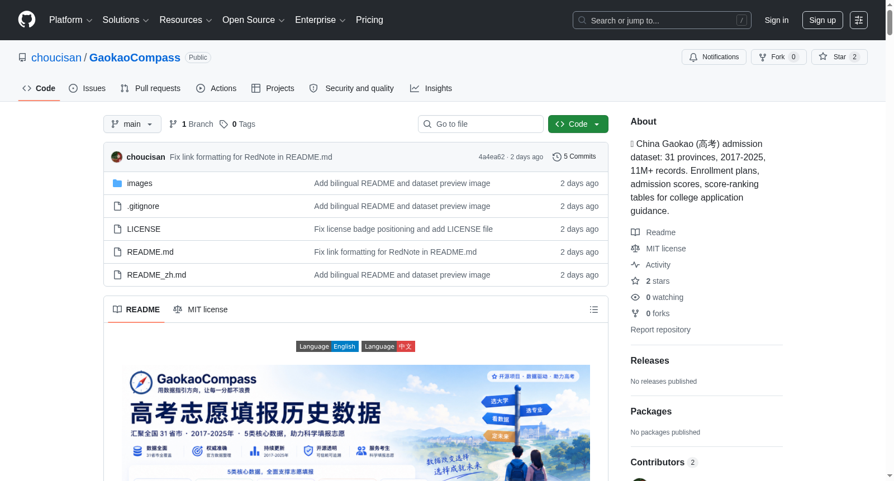This screenshot has width=894, height=481.
Task: Click the README_zh.md file icon
Action: (x=117, y=275)
